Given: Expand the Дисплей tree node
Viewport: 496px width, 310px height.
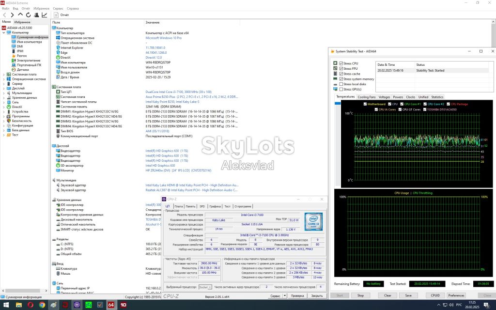Looking at the screenshot, I should 4,88.
